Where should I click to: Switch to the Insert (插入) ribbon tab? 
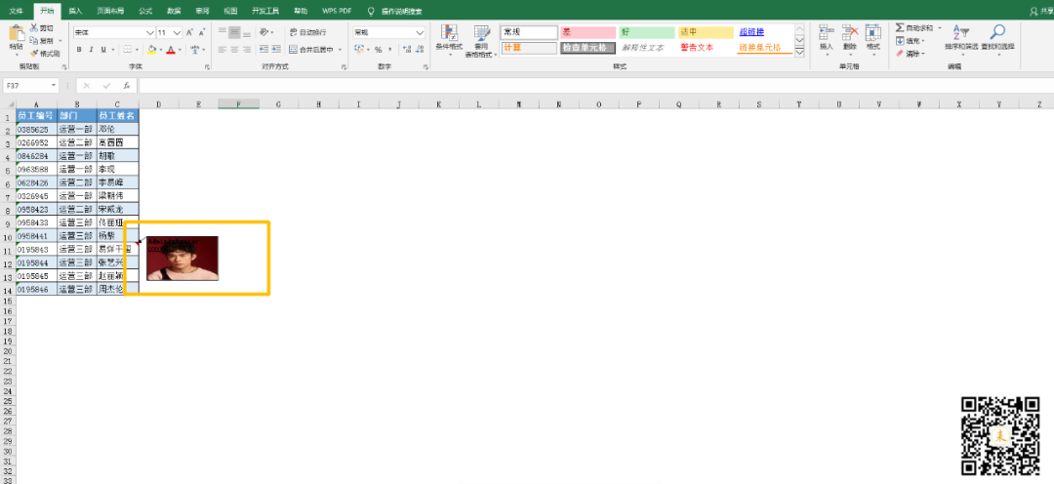[x=75, y=12]
